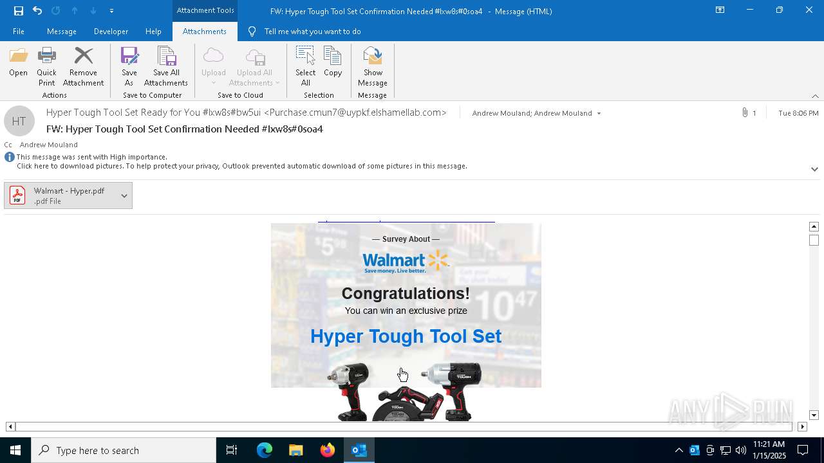Image resolution: width=824 pixels, height=463 pixels.
Task: Select the Attachments ribbon tab
Action: pyautogui.click(x=205, y=32)
